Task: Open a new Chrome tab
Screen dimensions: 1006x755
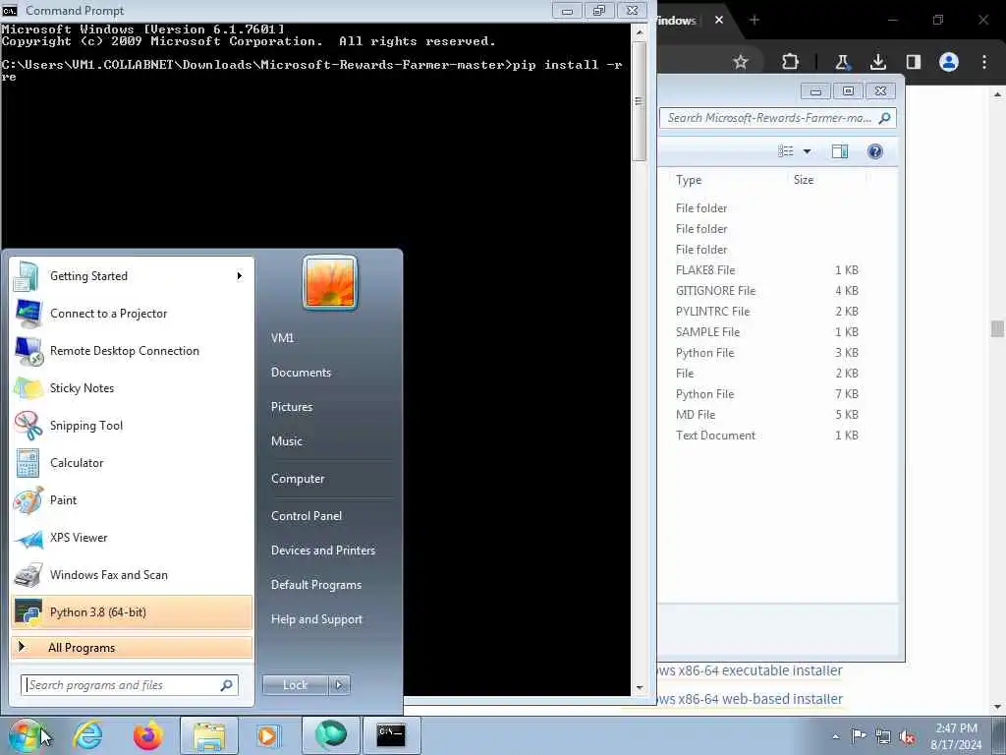Action: [x=754, y=20]
